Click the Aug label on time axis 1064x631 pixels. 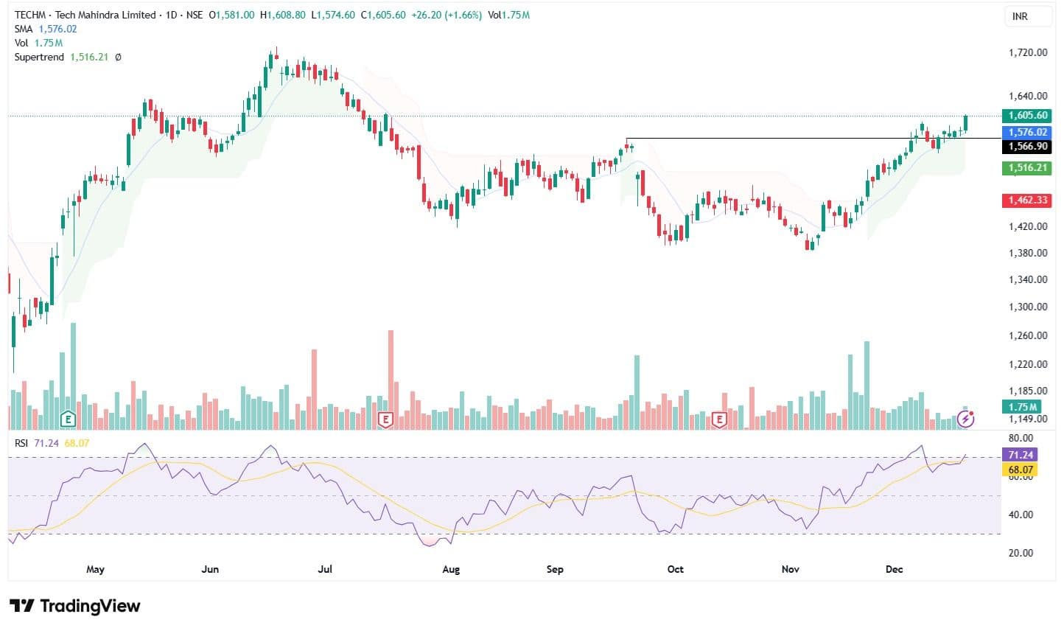click(451, 569)
